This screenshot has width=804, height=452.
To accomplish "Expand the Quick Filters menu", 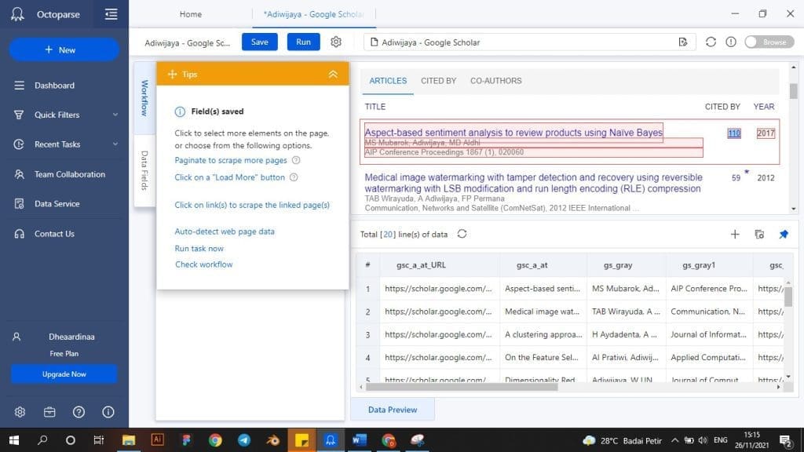I will coord(115,115).
